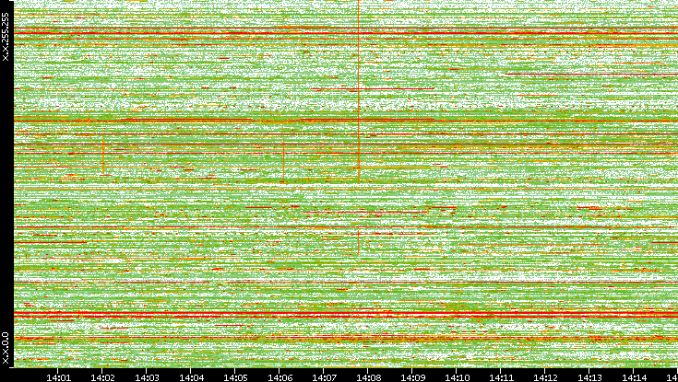Click the 14:13 time axis label
Screen dimensions: 678x382
click(589, 377)
